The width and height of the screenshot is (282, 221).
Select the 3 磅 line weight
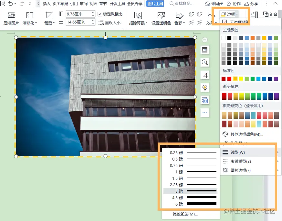191,191
